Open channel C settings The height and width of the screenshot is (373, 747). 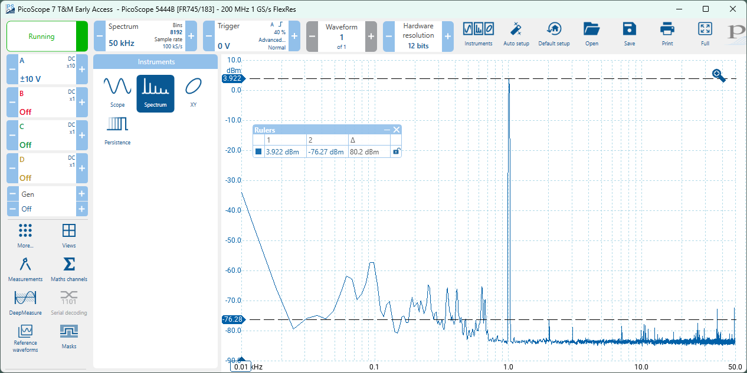pyautogui.click(x=47, y=136)
